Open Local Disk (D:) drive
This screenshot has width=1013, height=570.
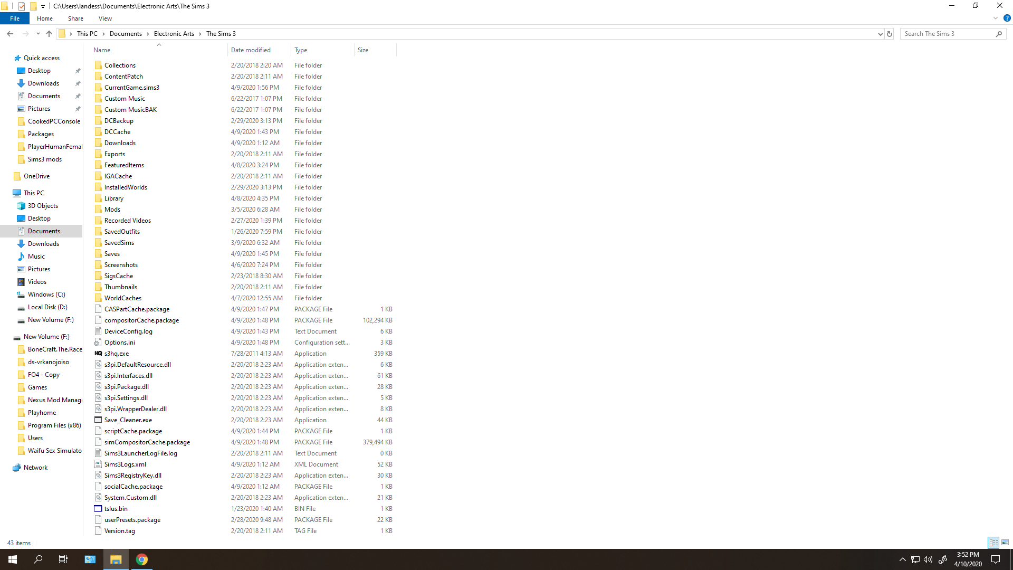pyautogui.click(x=47, y=307)
